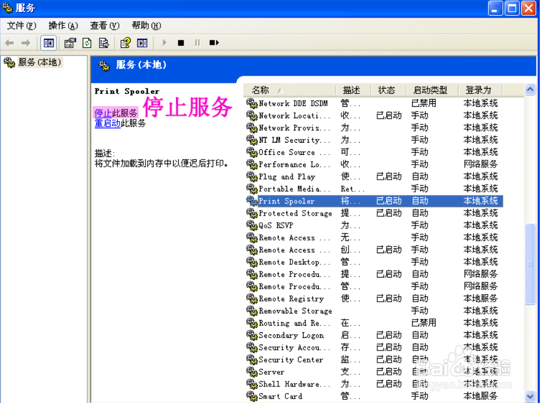Select 服务(本地) in the left tree
The height and width of the screenshot is (403, 541).
pos(40,62)
